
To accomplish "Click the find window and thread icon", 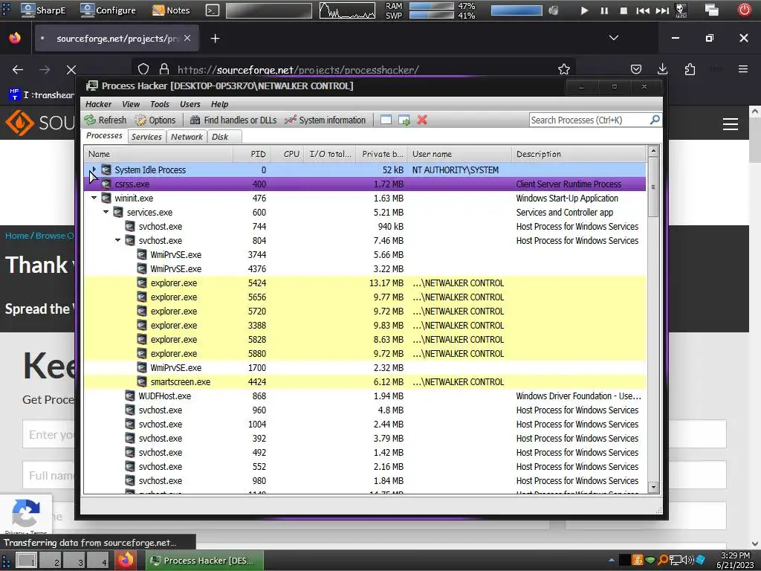I will pyautogui.click(x=404, y=120).
